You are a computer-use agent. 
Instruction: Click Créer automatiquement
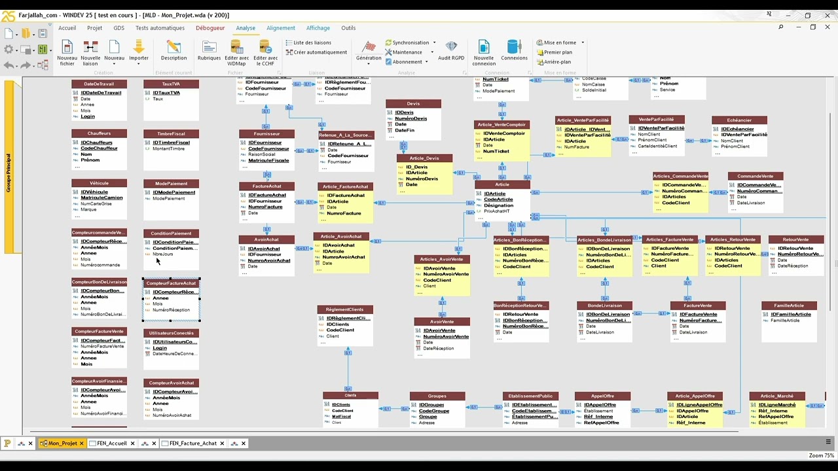[316, 52]
